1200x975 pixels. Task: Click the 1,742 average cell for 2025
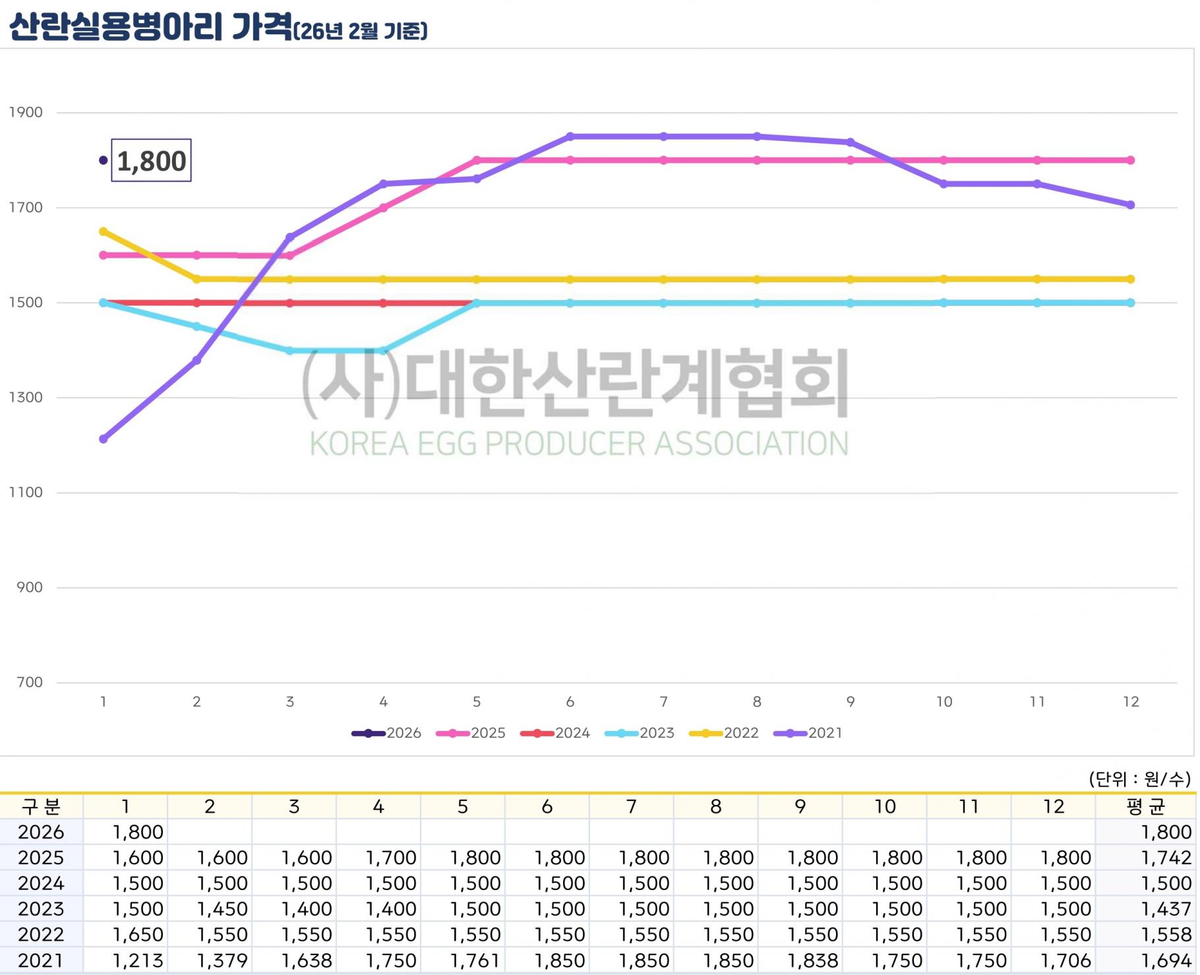(1165, 858)
